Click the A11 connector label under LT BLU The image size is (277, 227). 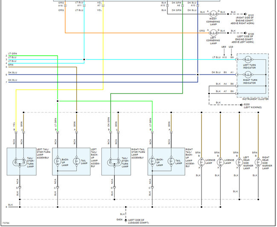[80, 6]
